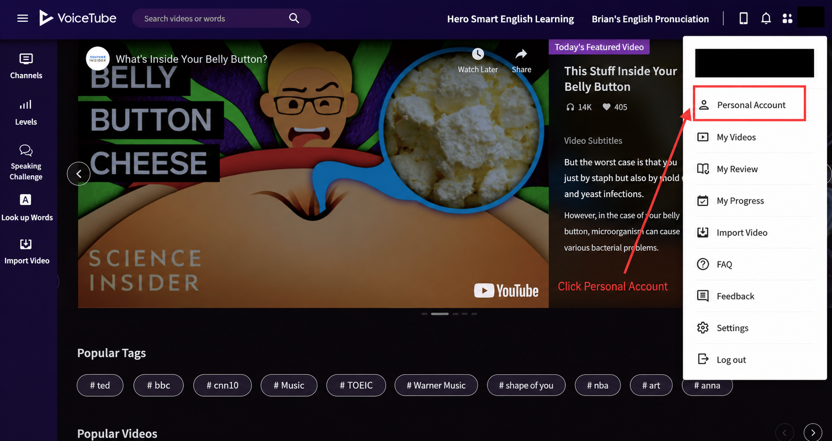Viewport: 832px width, 441px height.
Task: Select the # art tag
Action: [651, 385]
